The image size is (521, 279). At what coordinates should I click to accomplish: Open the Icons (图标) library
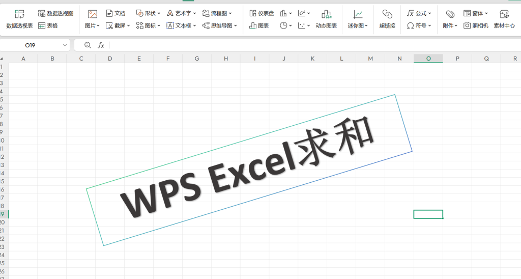point(146,25)
